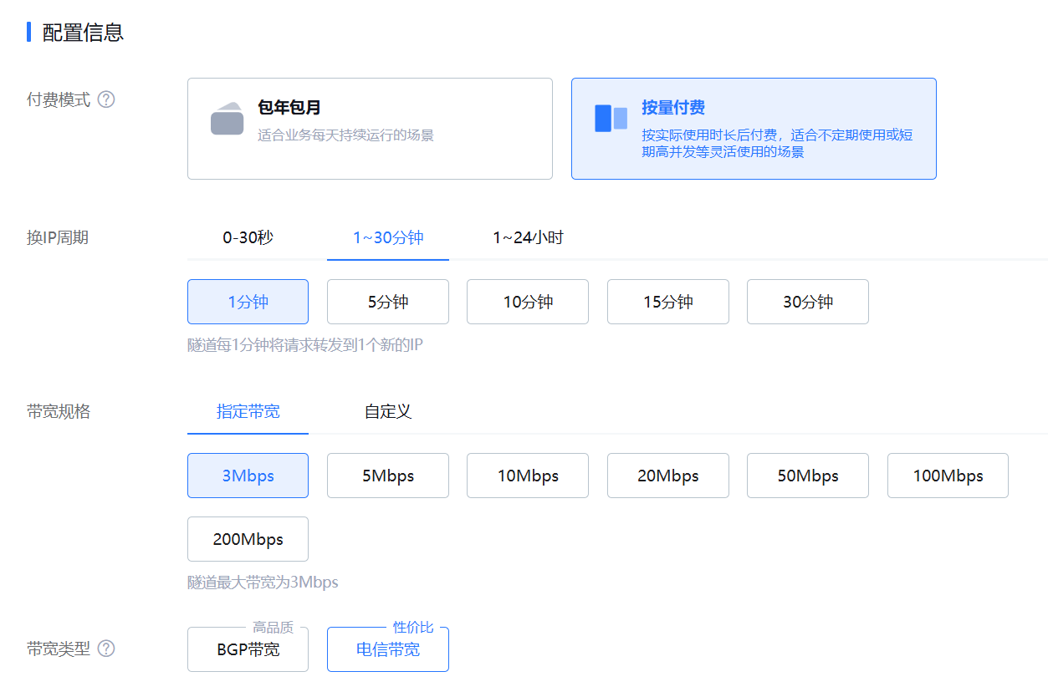
Task: Select 100Mbps bandwidth spec
Action: 948,476
